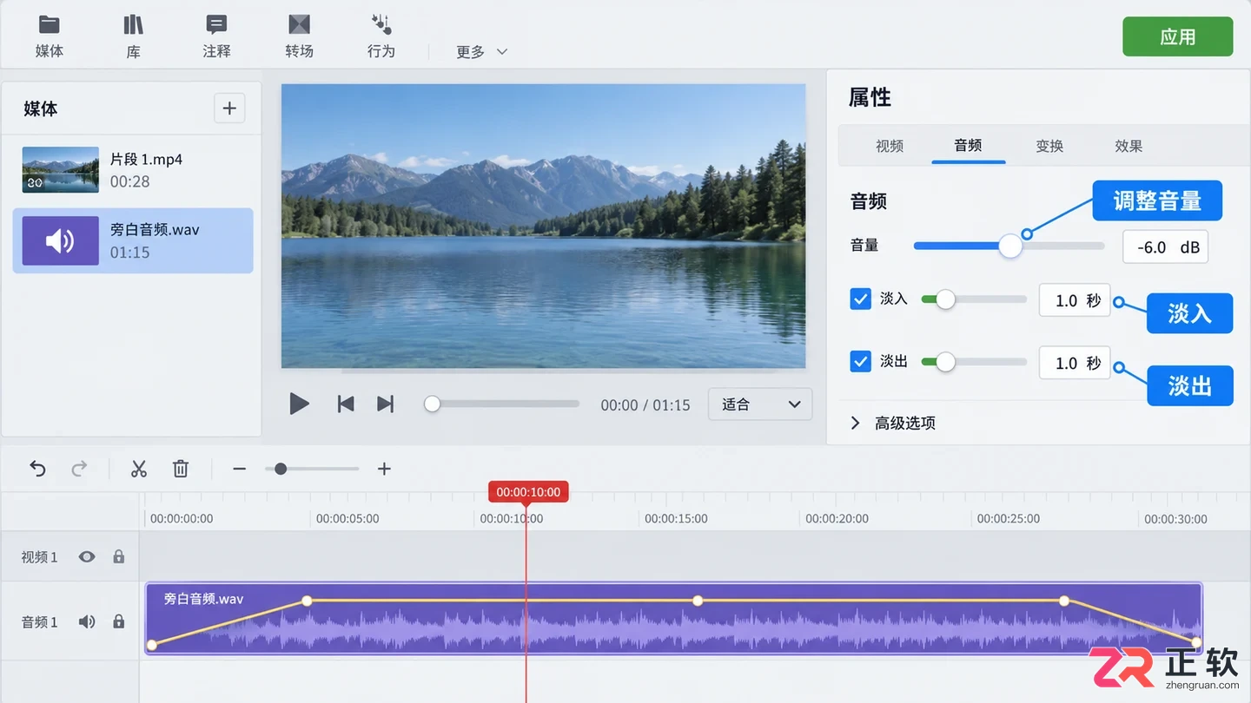Lock the 音频 1 track
This screenshot has height=703, width=1251.
click(119, 621)
